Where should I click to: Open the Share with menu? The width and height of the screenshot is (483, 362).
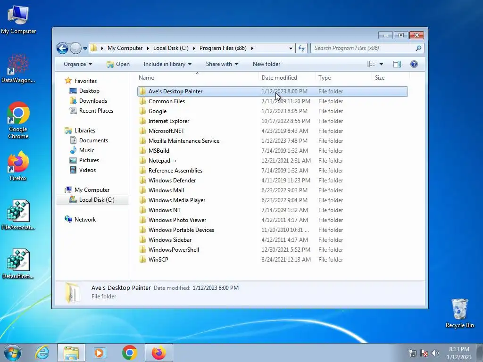[x=222, y=64]
